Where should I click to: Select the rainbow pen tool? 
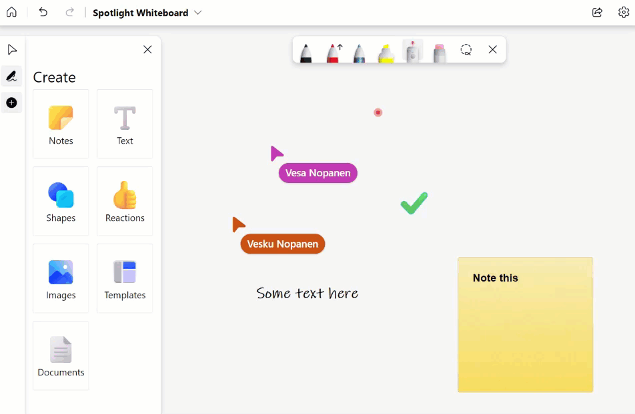(x=359, y=51)
